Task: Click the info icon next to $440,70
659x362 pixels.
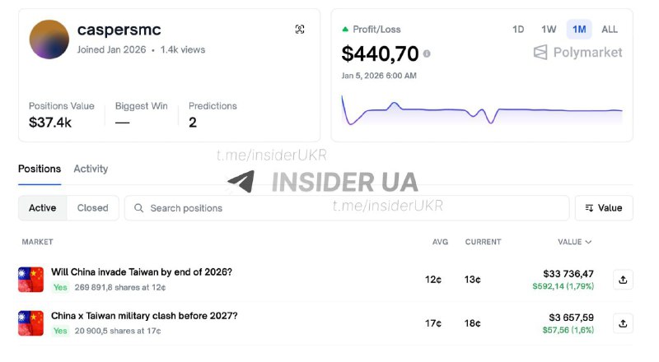Action: 427,54
